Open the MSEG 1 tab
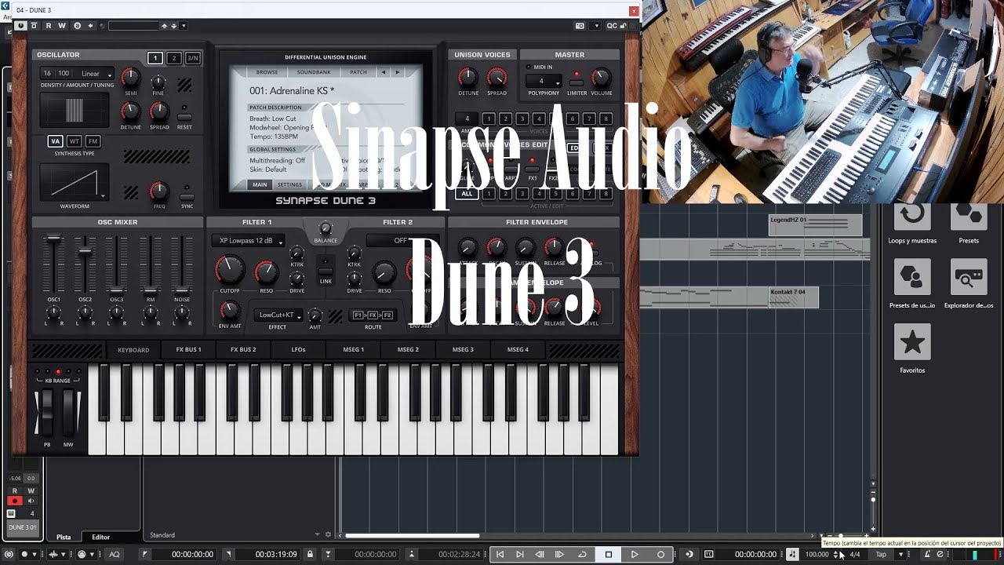1004x565 pixels. (x=353, y=349)
